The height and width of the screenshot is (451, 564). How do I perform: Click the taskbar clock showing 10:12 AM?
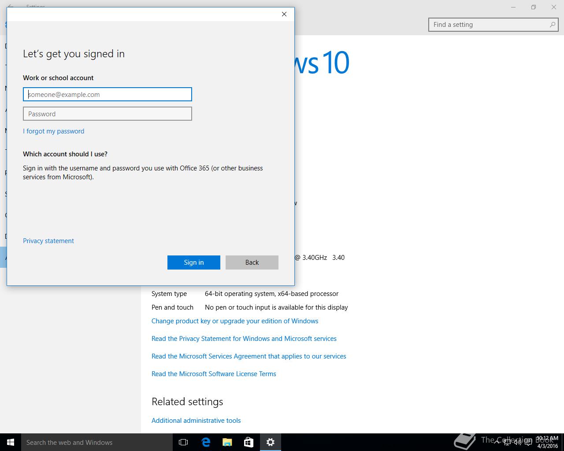click(x=547, y=442)
